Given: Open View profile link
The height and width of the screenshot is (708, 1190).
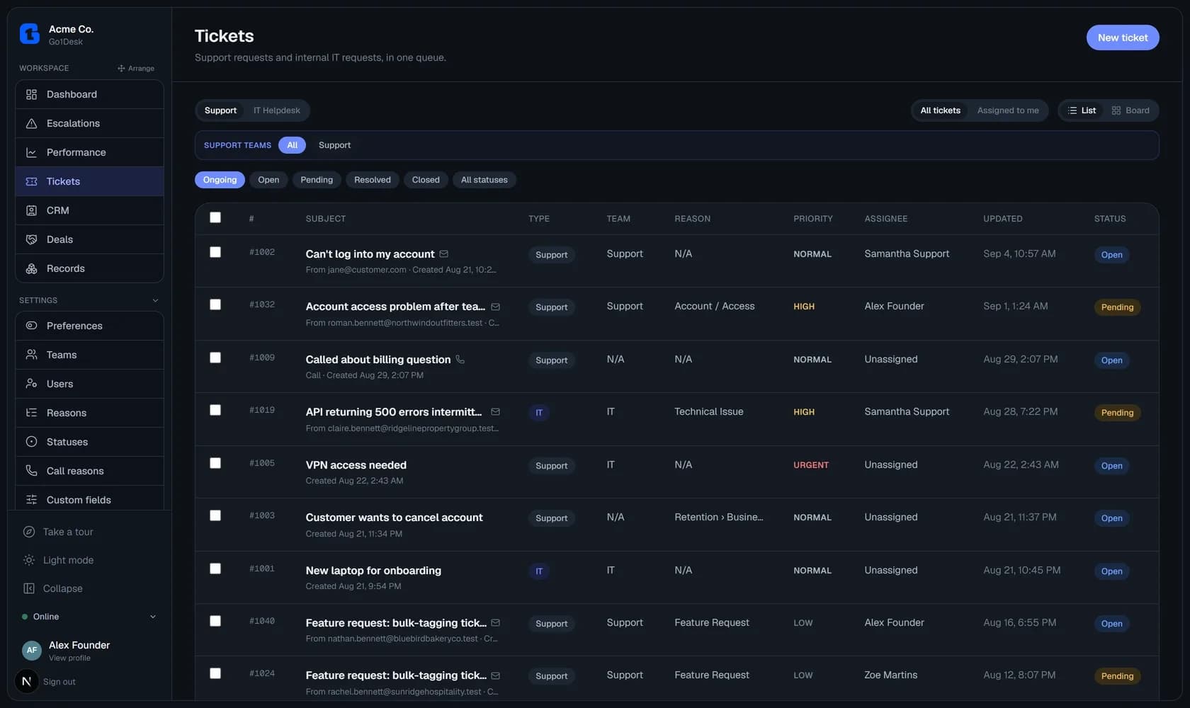Looking at the screenshot, I should 69,658.
